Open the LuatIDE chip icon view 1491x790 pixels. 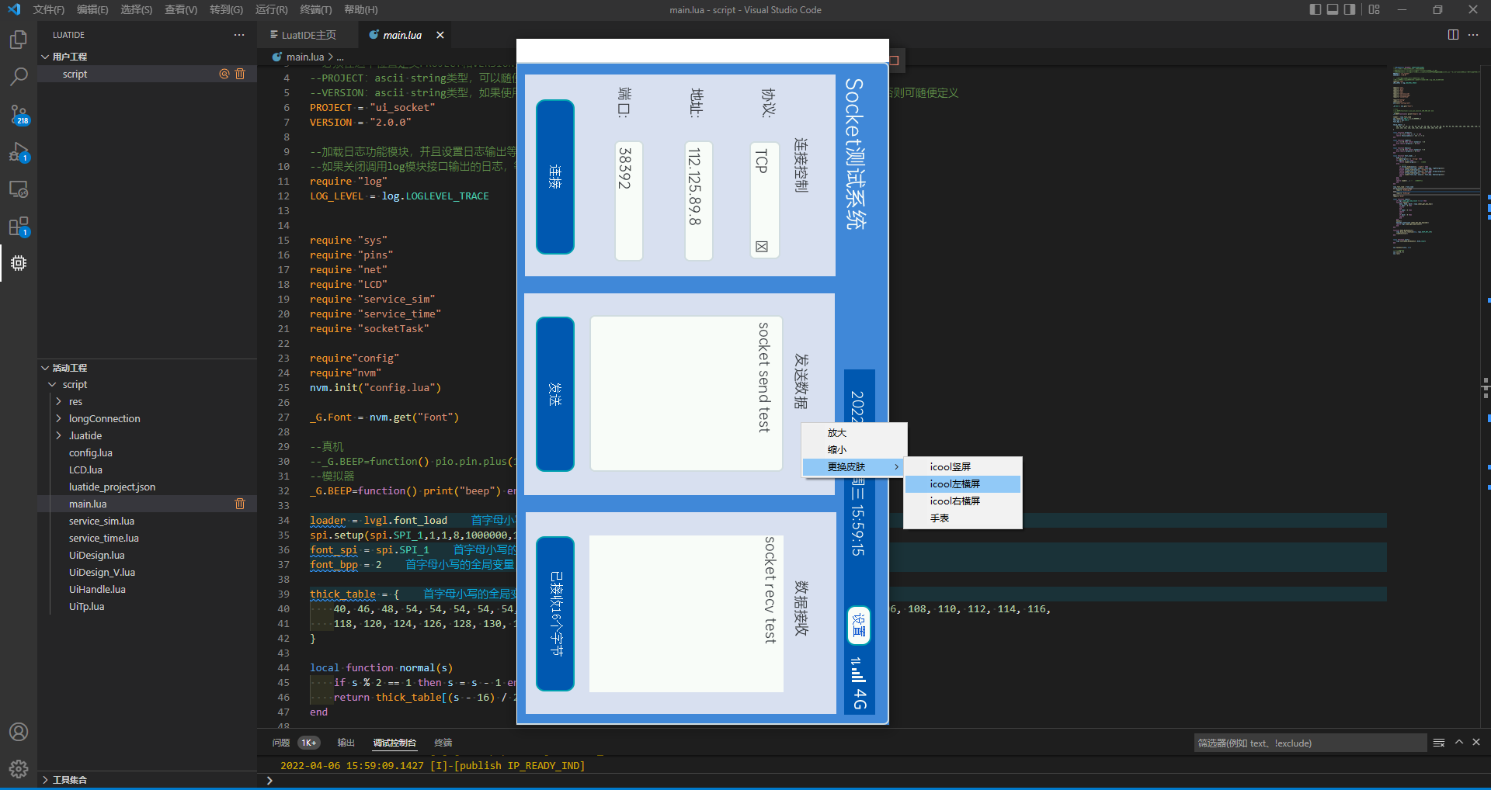(x=19, y=263)
